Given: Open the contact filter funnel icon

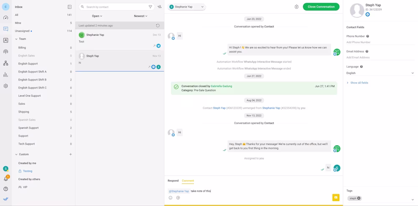Looking at the screenshot, I should (x=150, y=7).
